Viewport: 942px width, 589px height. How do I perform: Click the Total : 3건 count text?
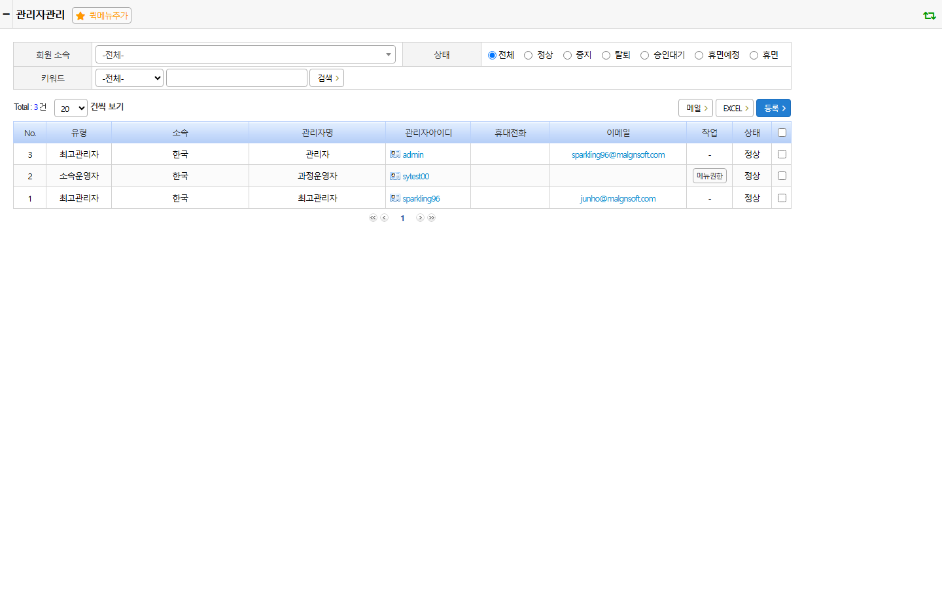[x=30, y=107]
